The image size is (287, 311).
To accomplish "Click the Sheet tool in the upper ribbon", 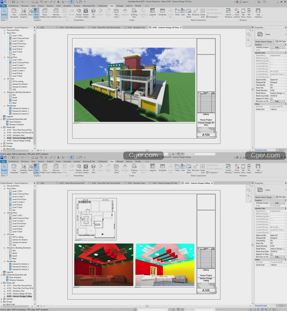I will tap(177, 12).
